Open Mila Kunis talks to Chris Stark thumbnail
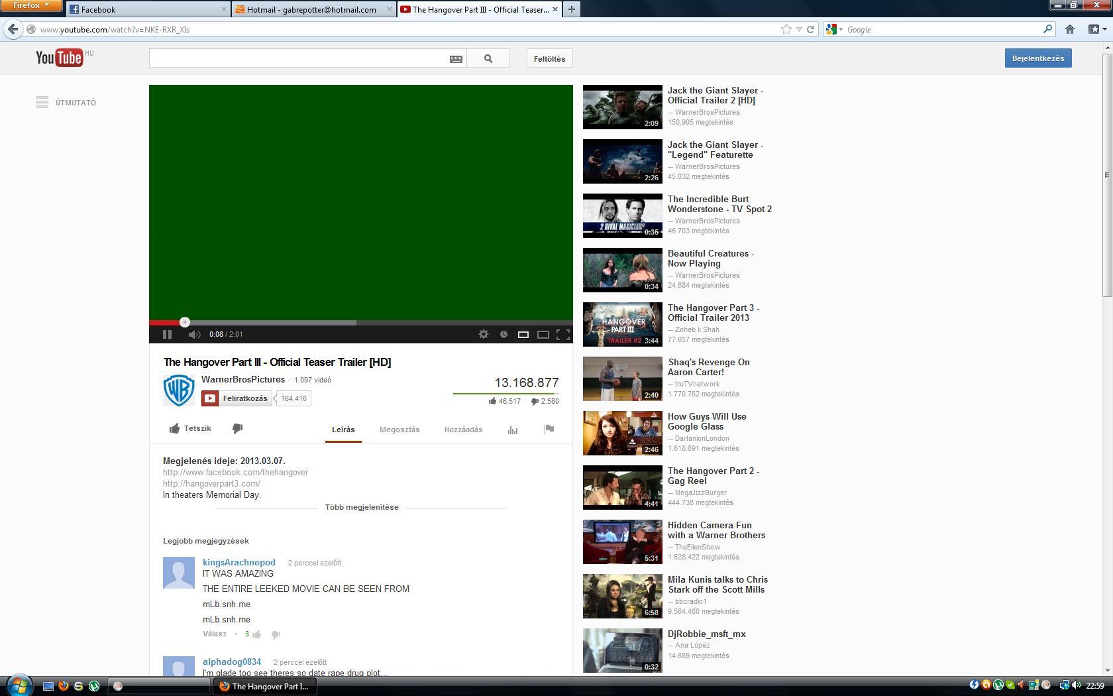This screenshot has height=696, width=1113. click(622, 596)
